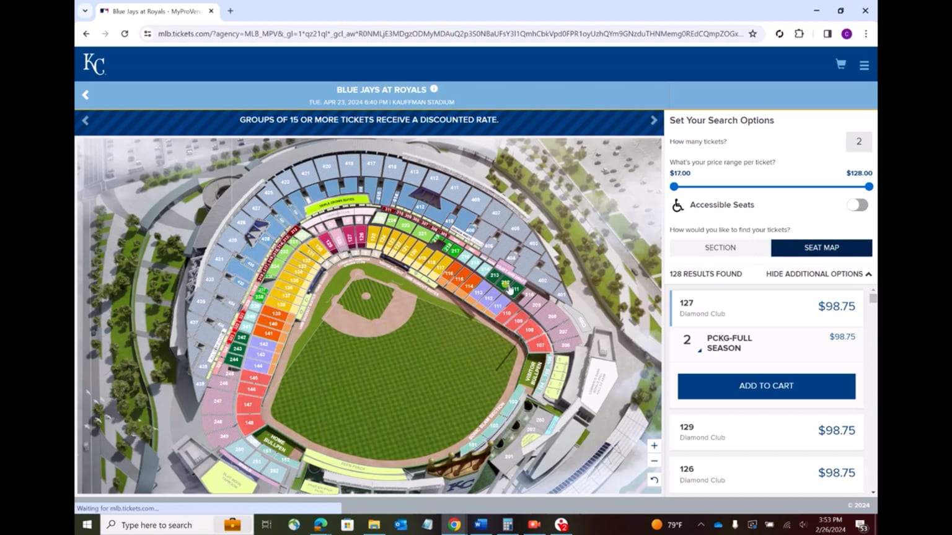The height and width of the screenshot is (535, 952).
Task: Enable the Accessible Seats toggle
Action: (857, 205)
